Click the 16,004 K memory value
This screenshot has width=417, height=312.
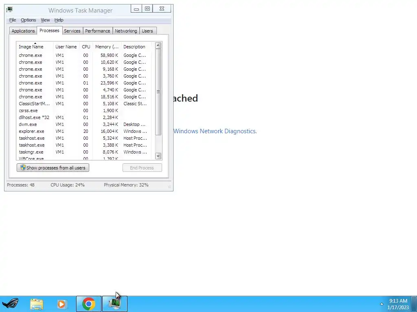[109, 131]
